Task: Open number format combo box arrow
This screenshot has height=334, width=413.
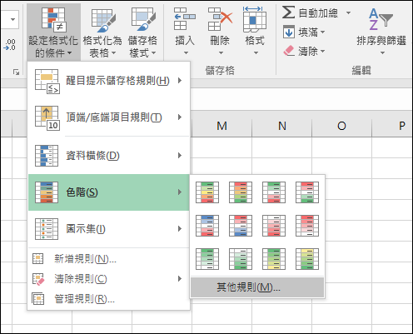Action: click(12, 19)
